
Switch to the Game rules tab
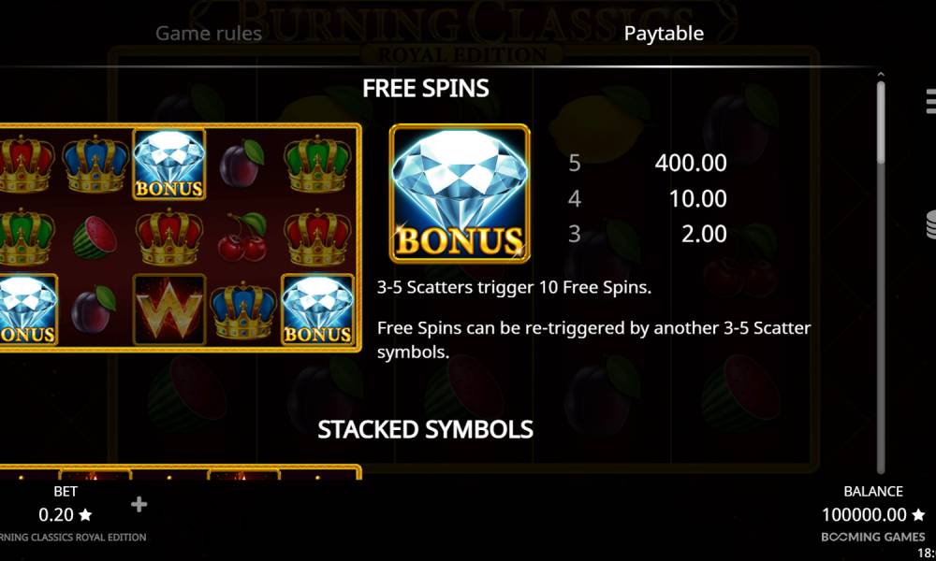[209, 34]
